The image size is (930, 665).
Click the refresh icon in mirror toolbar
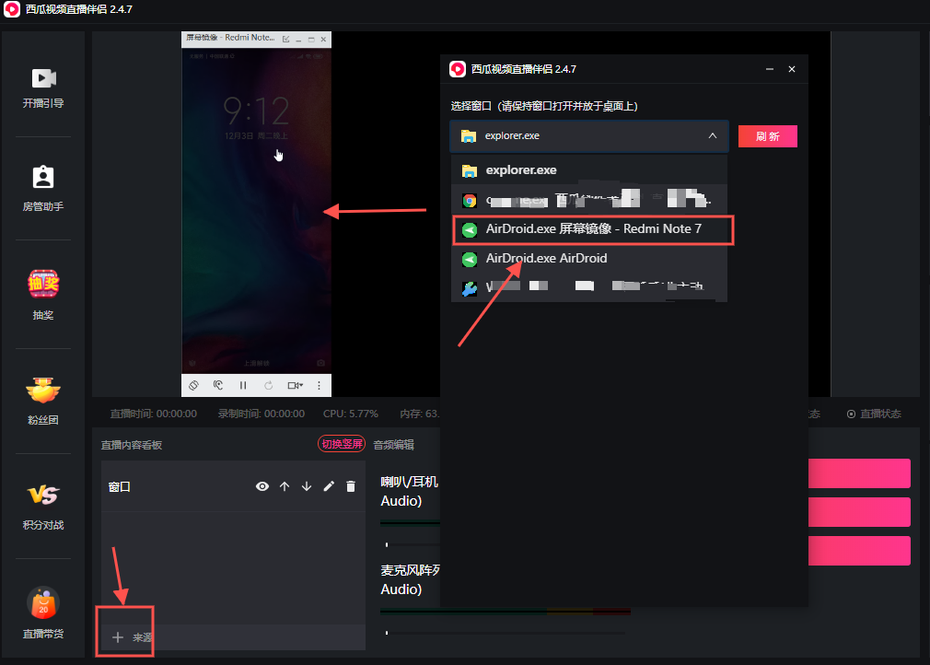[269, 385]
